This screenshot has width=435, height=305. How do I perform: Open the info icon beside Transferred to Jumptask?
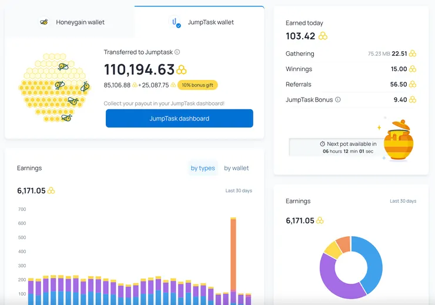pyautogui.click(x=178, y=52)
